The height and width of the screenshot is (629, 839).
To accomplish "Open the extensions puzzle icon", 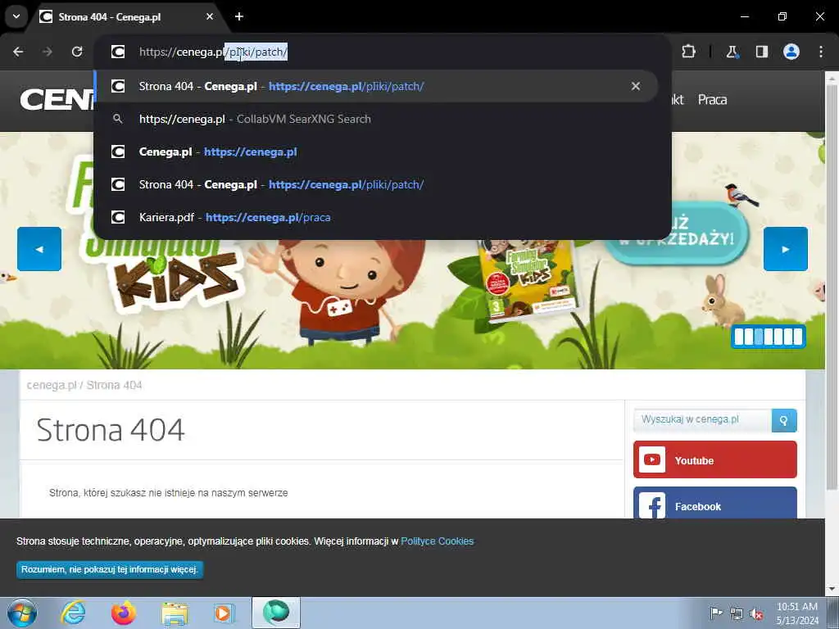I will pos(688,52).
